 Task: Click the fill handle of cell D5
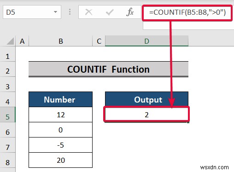pyautogui.click(x=188, y=122)
